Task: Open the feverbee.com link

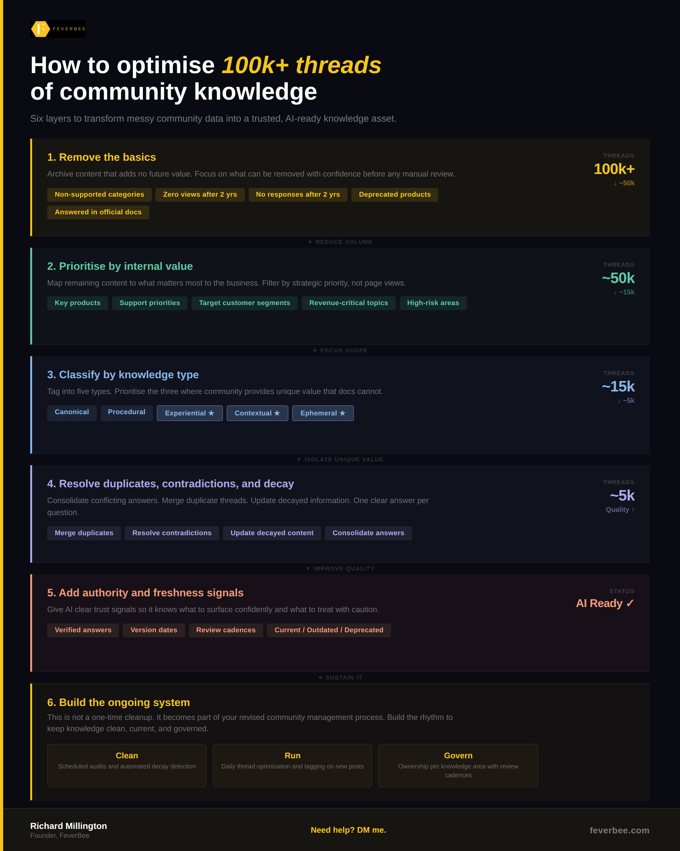Action: [619, 830]
